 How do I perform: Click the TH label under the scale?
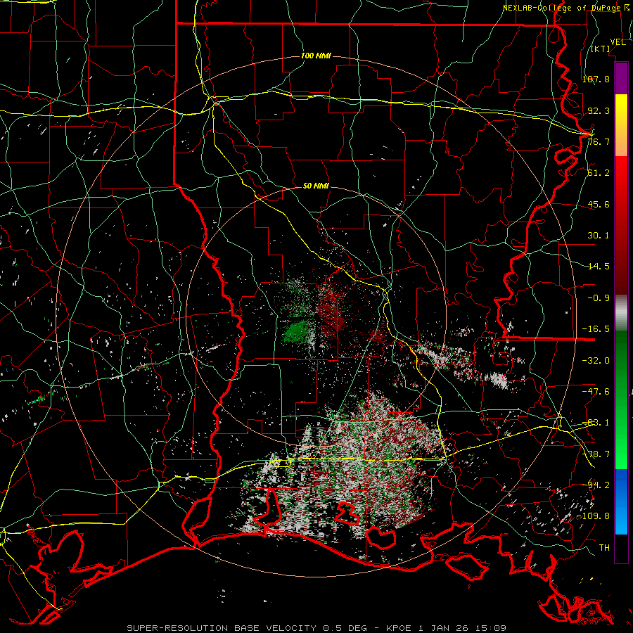click(604, 548)
